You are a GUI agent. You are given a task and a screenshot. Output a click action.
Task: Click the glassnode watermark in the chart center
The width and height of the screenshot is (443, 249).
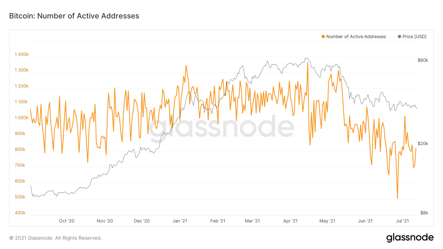tap(221, 127)
